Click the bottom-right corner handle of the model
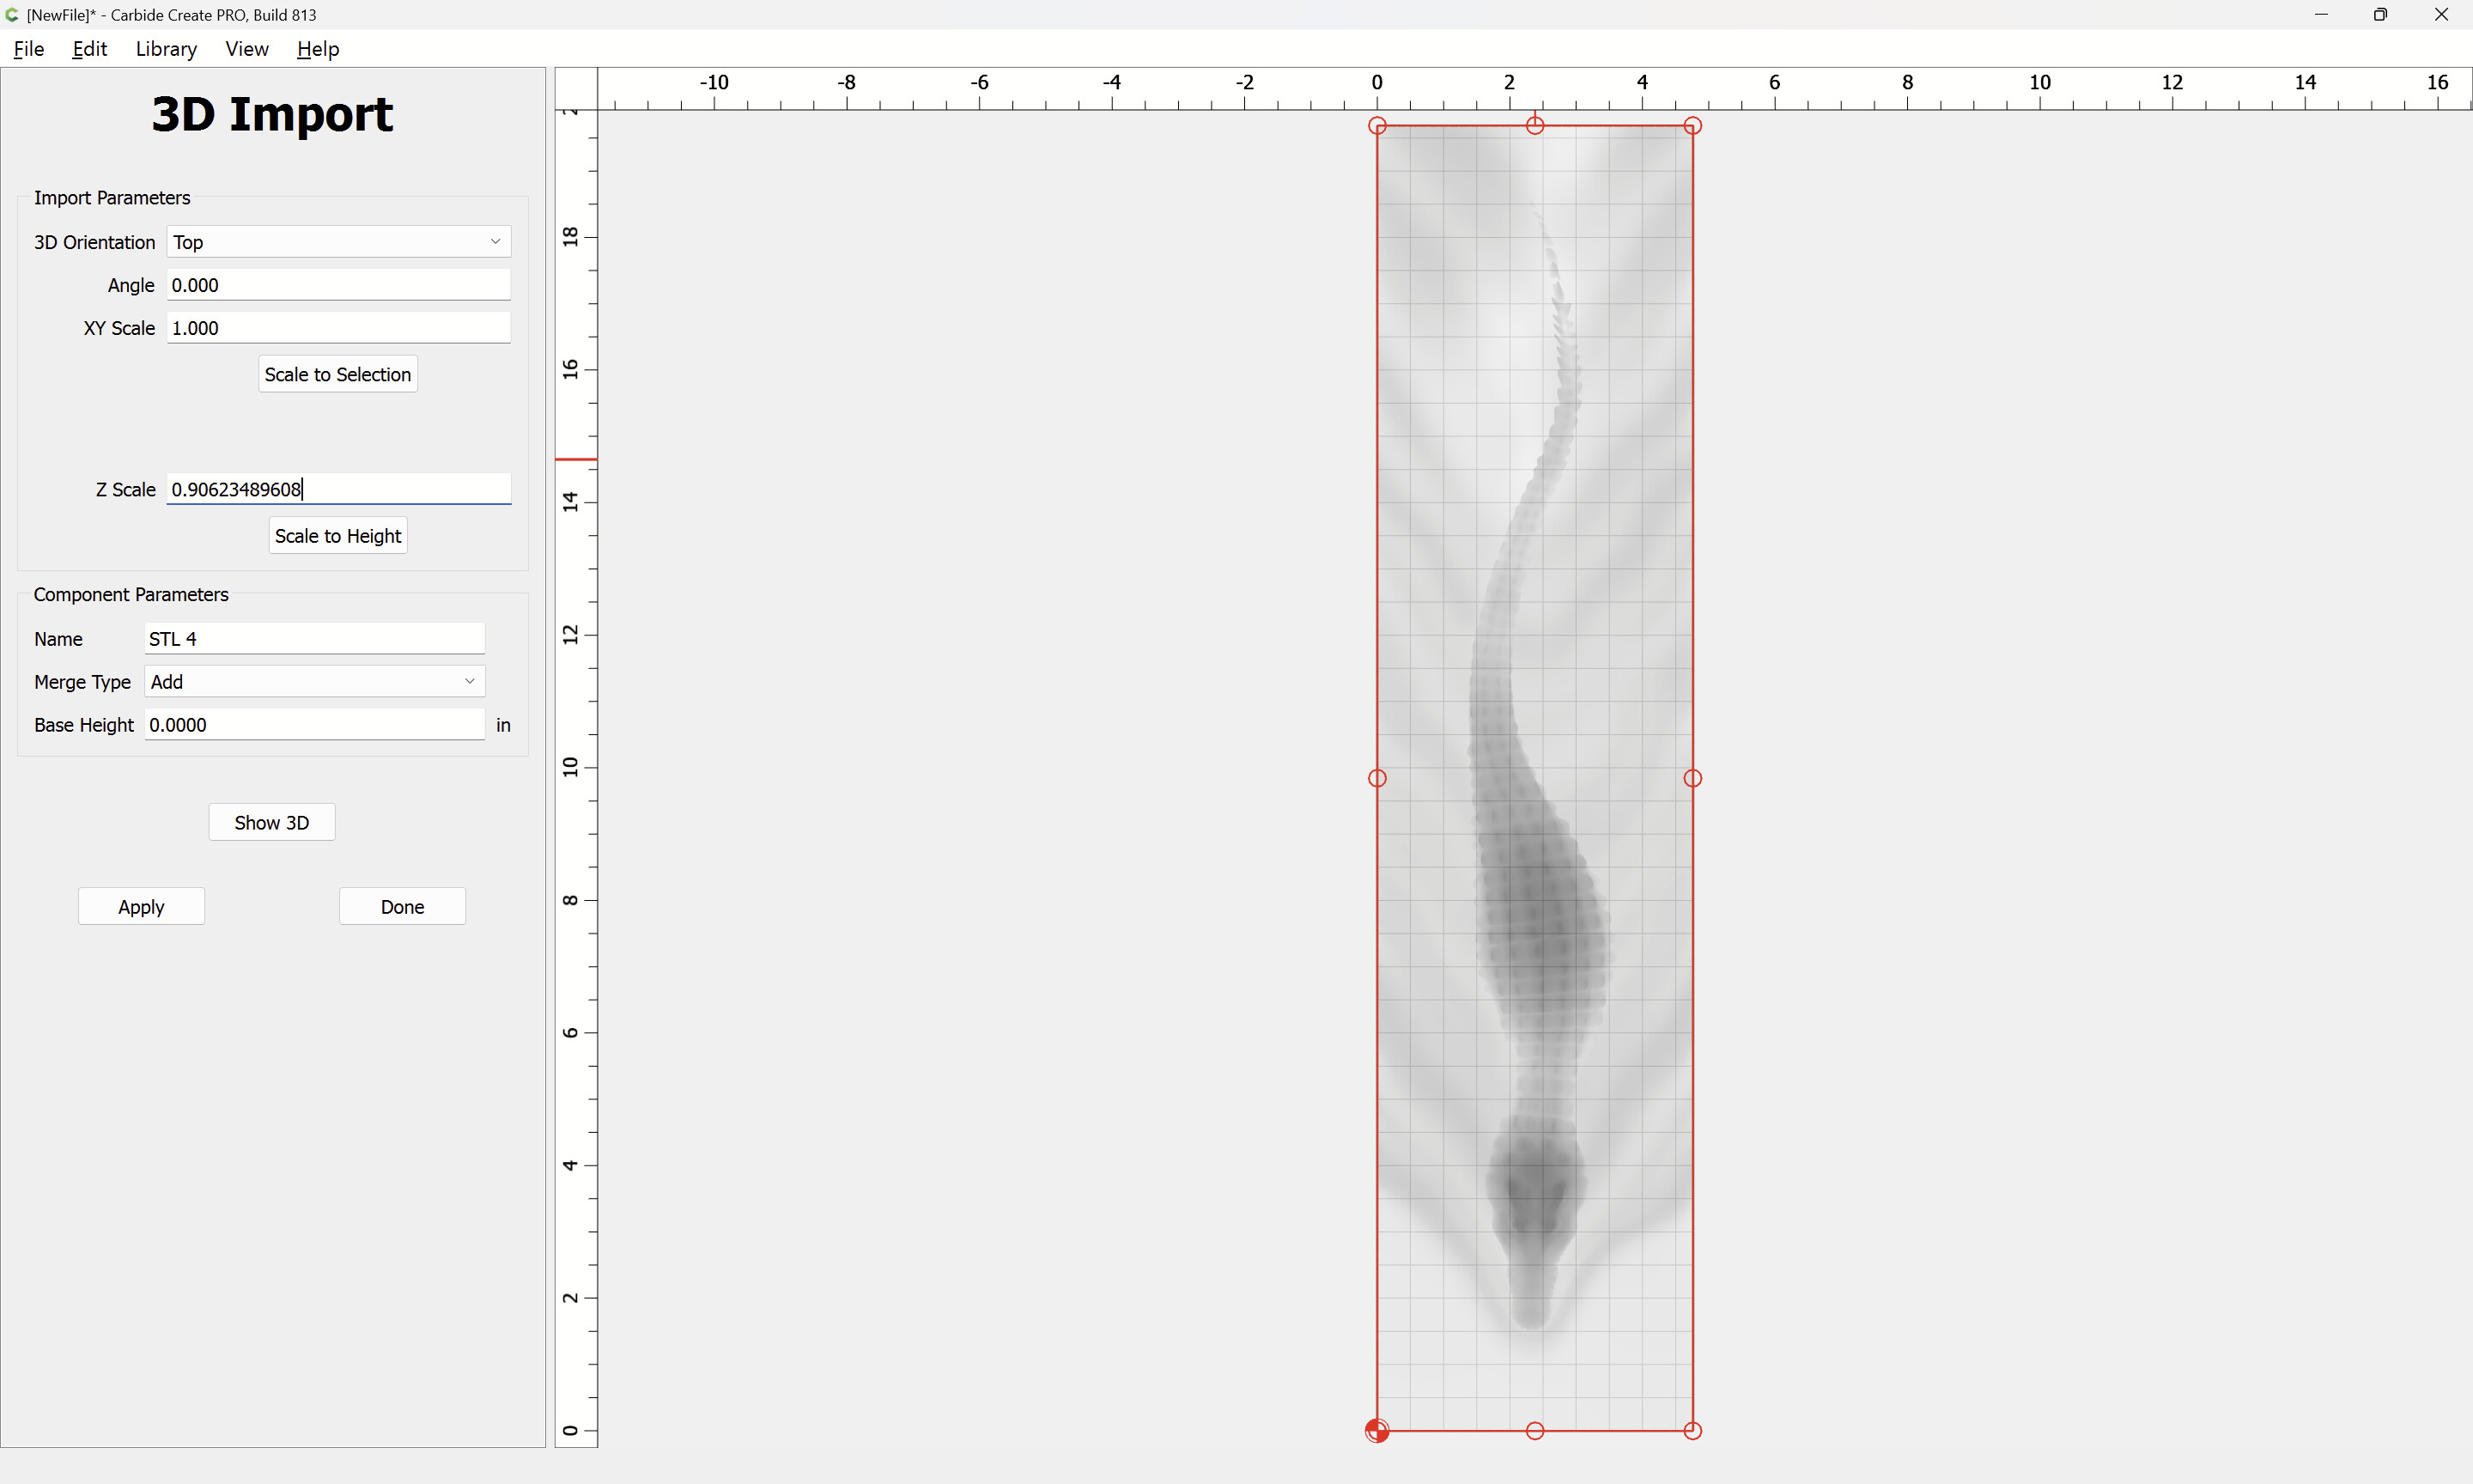2473x1484 pixels. pos(1692,1431)
